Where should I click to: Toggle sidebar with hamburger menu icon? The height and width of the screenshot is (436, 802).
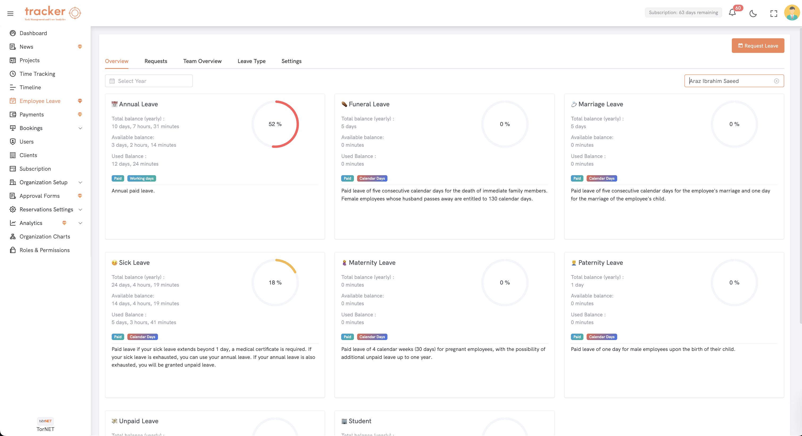(x=10, y=13)
